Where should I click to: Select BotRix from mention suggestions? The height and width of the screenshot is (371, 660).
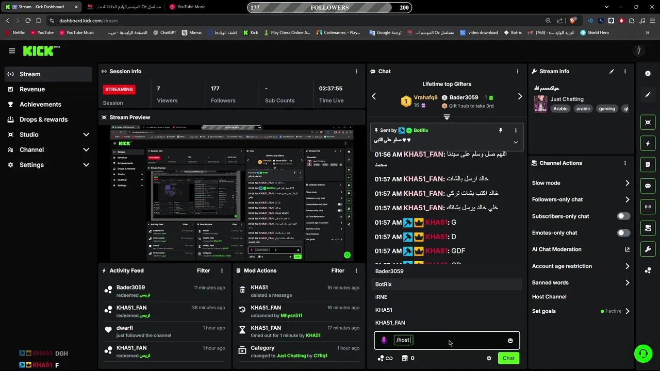pos(447,284)
